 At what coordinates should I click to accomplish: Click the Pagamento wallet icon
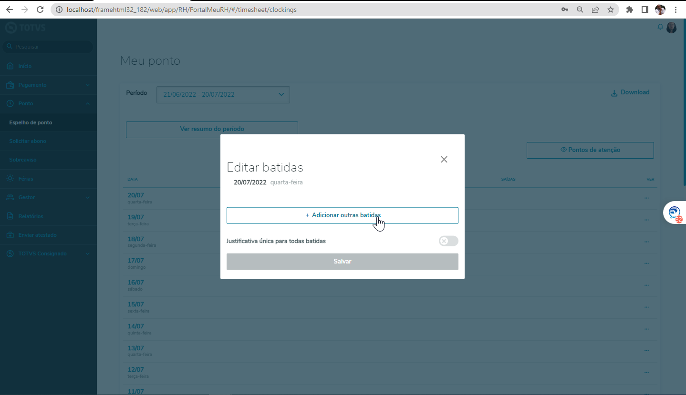[10, 85]
